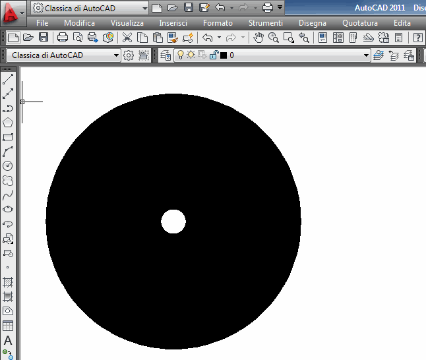The image size is (426, 360).
Task: Select the Insert Block tool
Action: pyautogui.click(x=8, y=239)
